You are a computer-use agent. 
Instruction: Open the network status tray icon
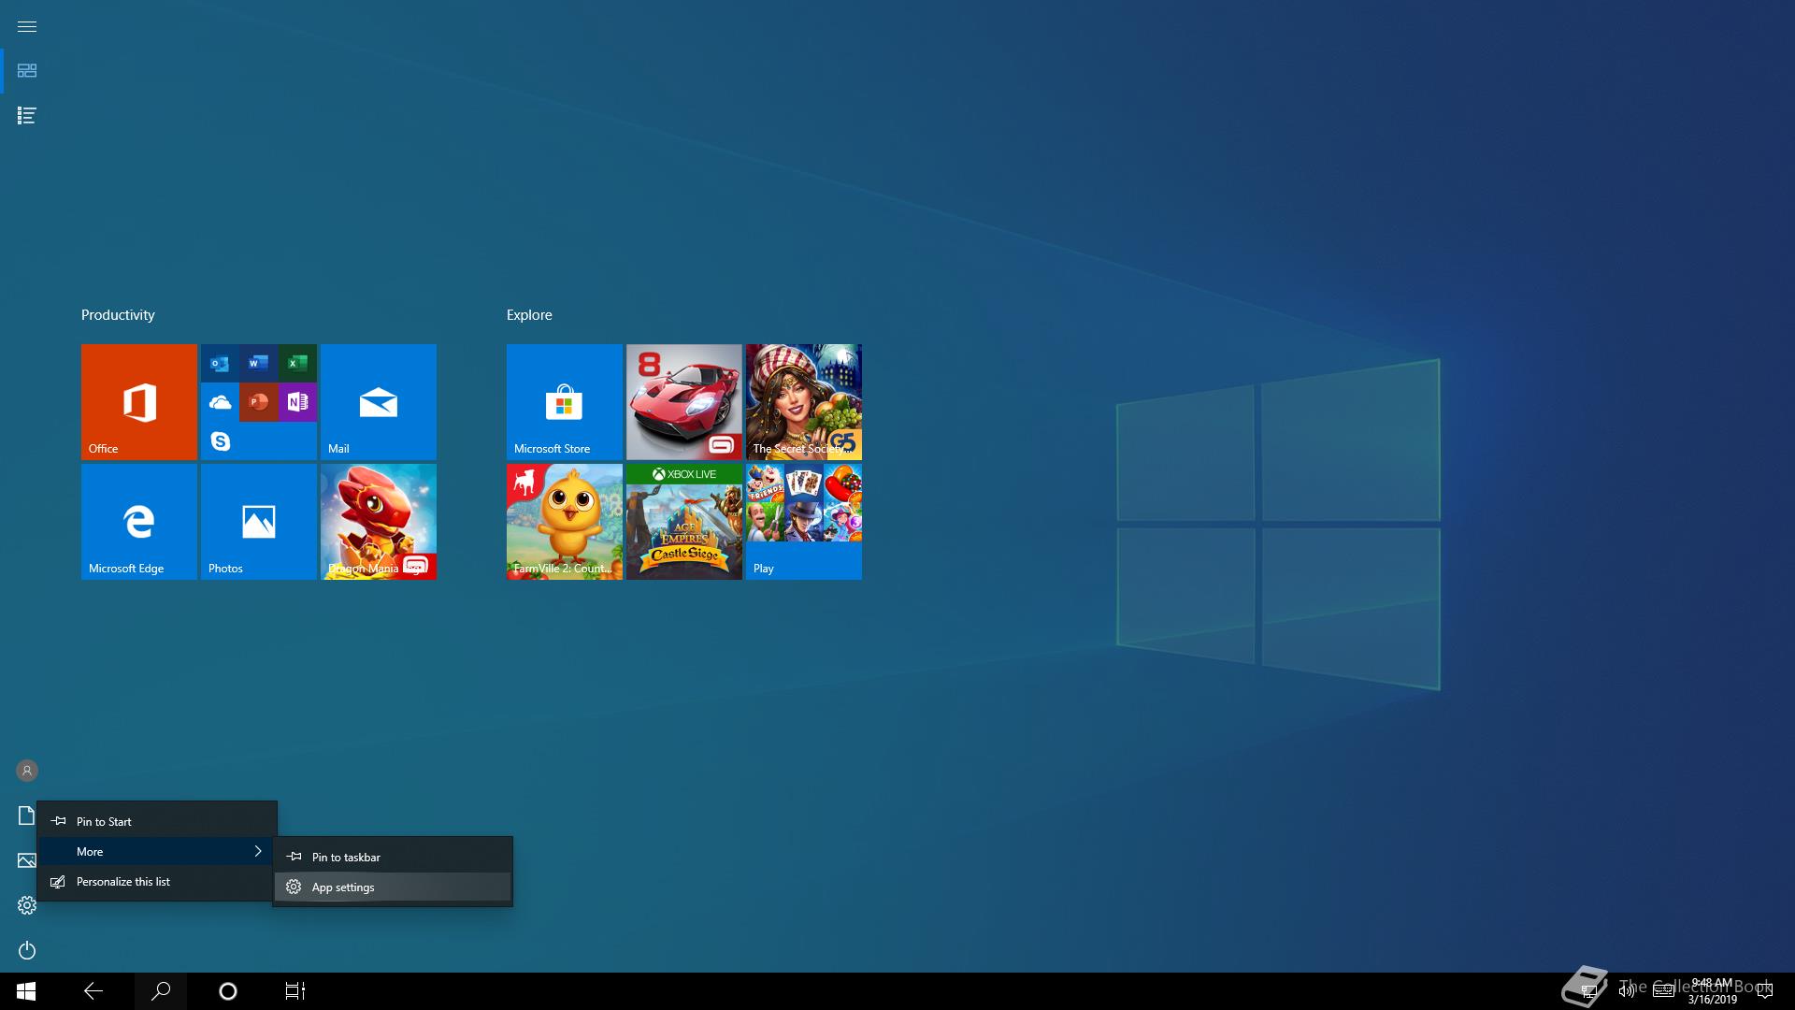tap(1588, 991)
